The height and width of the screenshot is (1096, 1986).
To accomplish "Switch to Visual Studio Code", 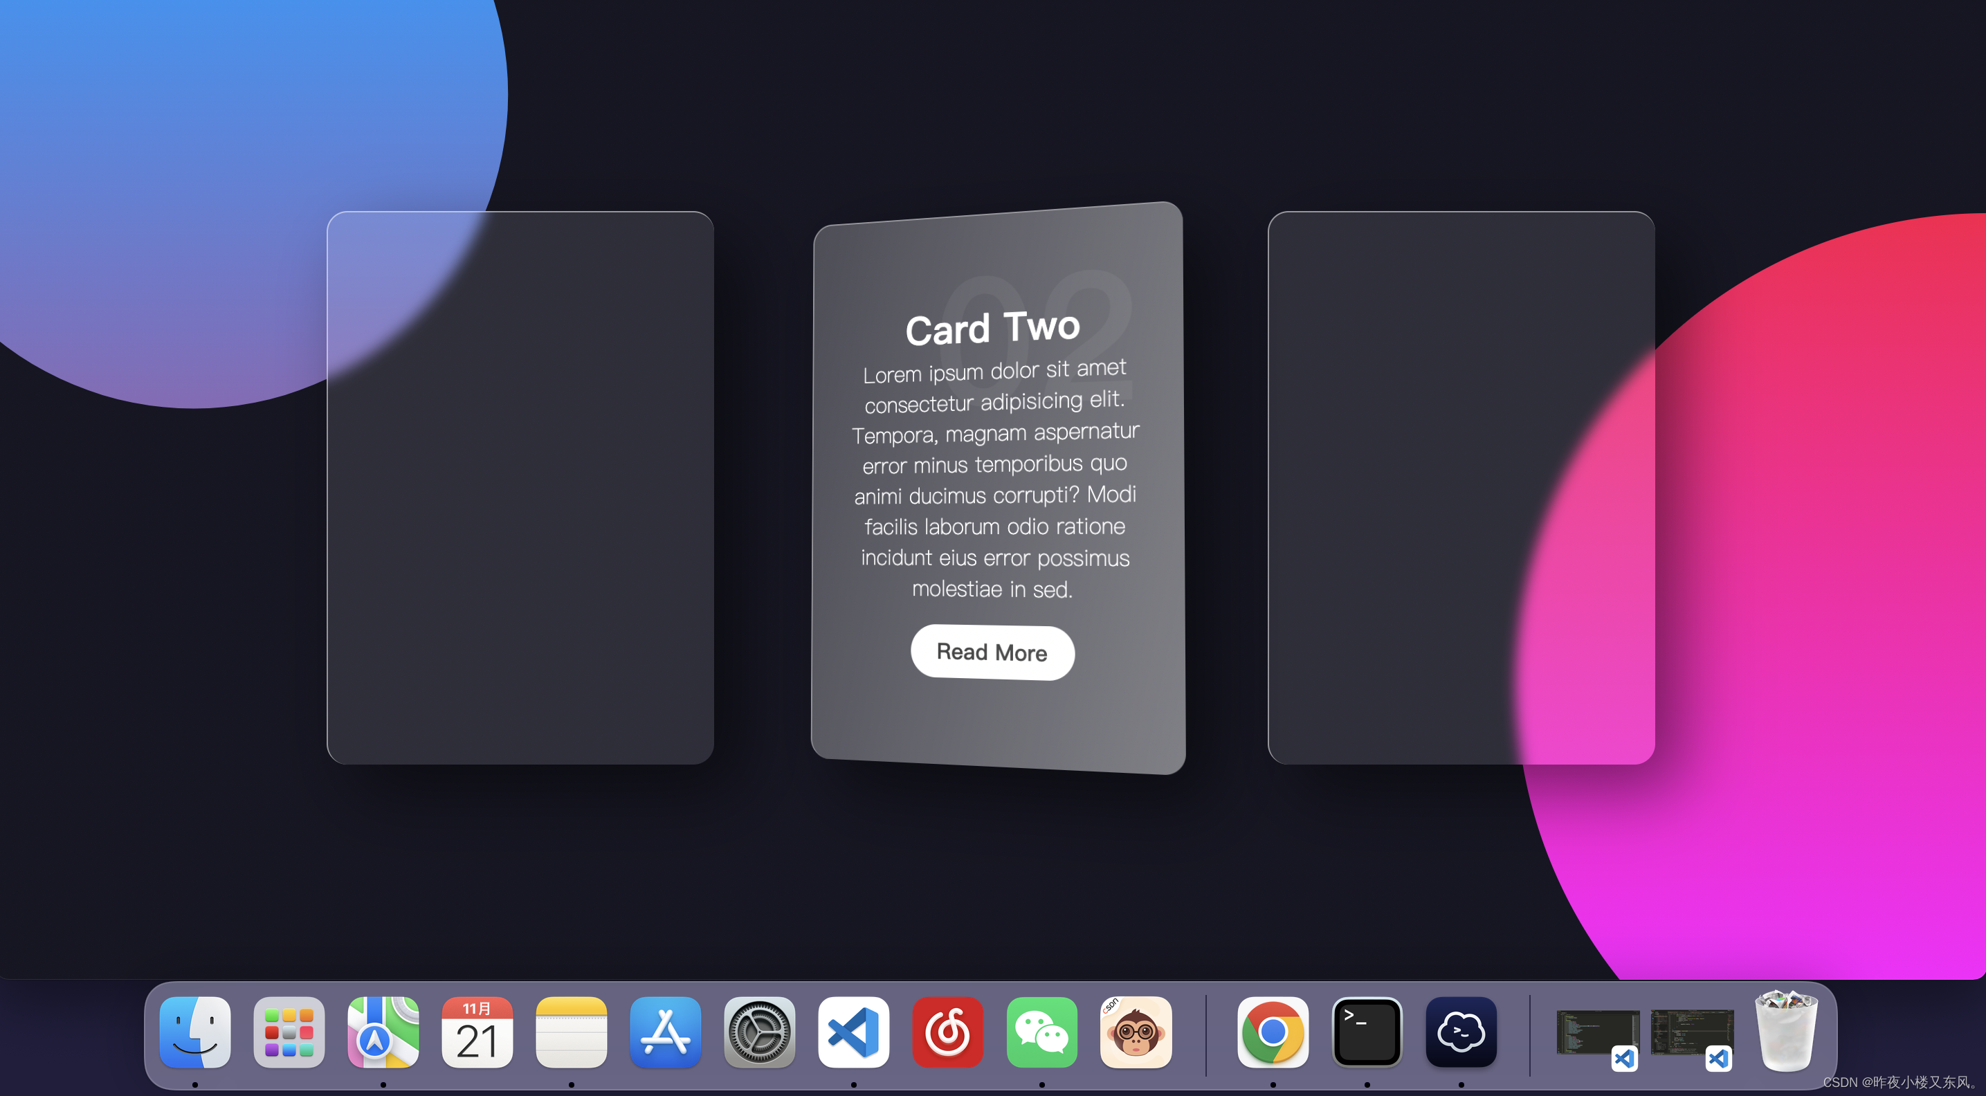I will pyautogui.click(x=853, y=1032).
